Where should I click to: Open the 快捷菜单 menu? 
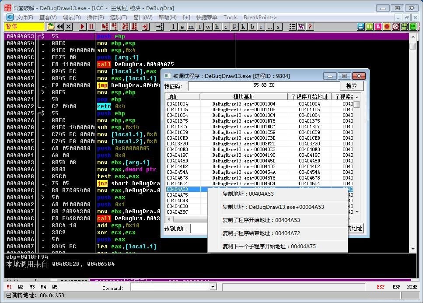coord(206,17)
